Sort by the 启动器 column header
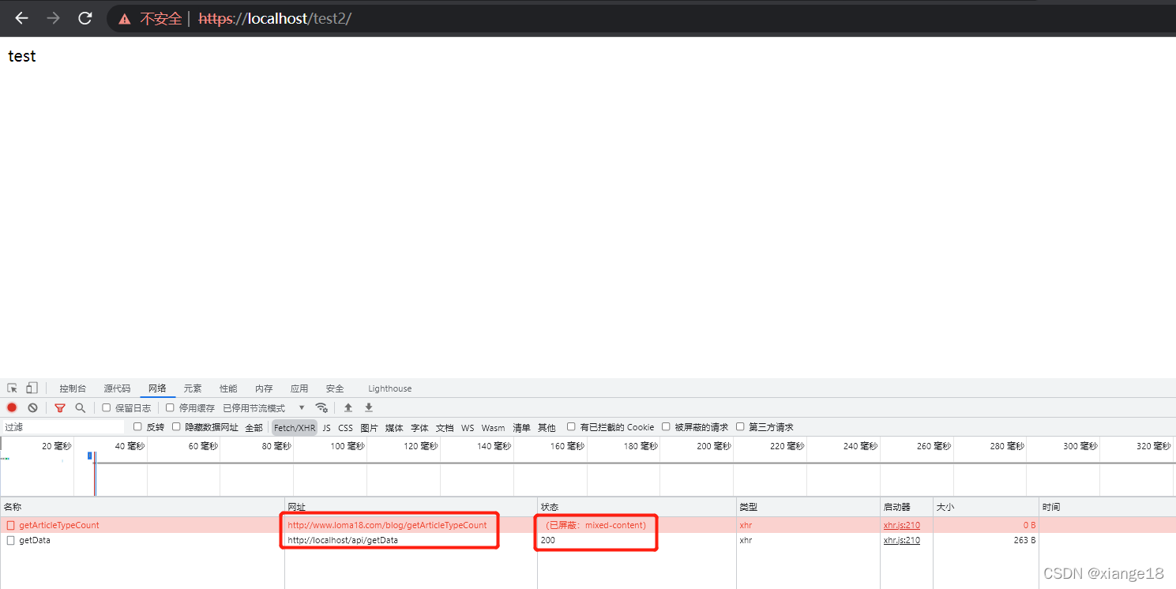The height and width of the screenshot is (589, 1176). pyautogui.click(x=907, y=507)
